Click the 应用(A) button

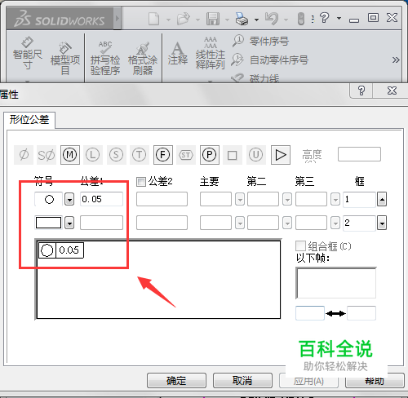(x=308, y=381)
